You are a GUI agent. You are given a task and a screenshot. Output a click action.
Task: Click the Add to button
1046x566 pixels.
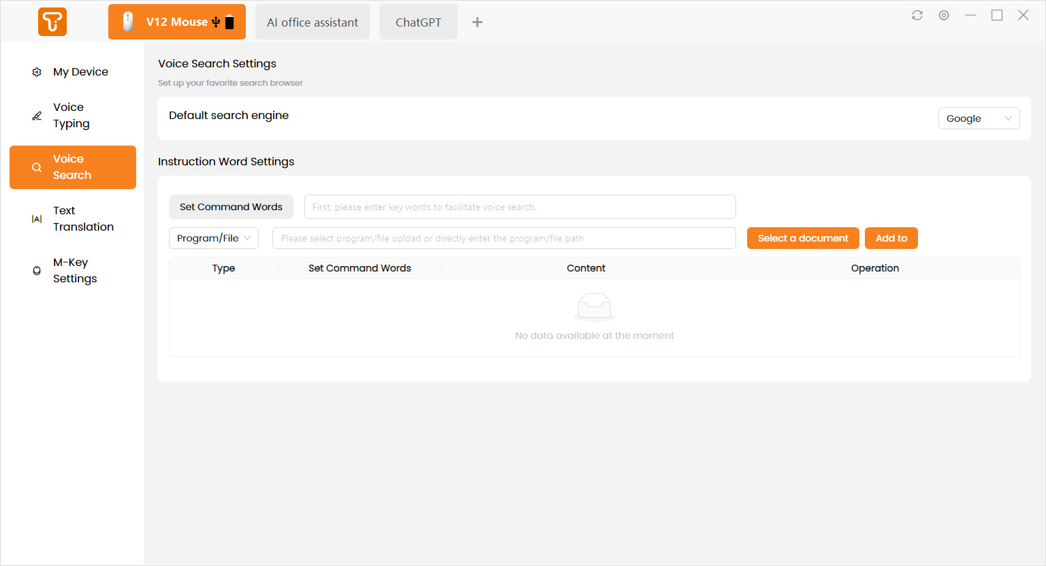point(891,238)
